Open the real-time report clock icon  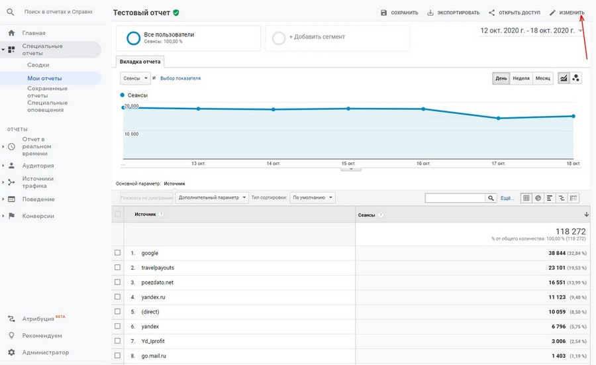(x=11, y=146)
